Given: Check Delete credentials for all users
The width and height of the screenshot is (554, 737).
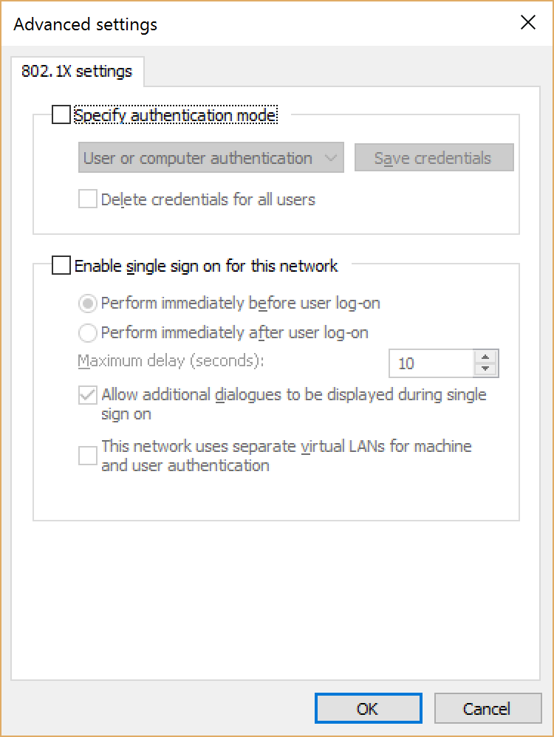Looking at the screenshot, I should click(87, 199).
